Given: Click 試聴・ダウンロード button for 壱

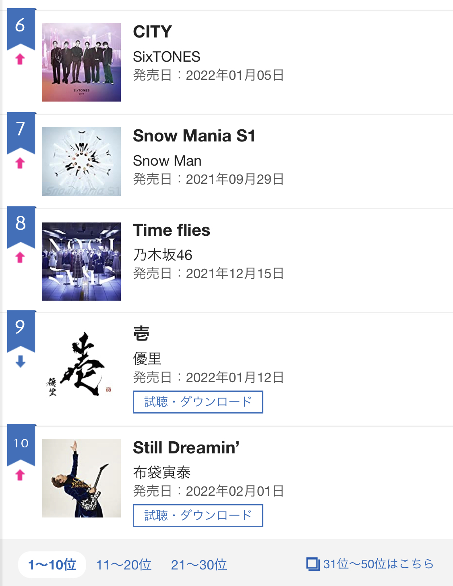Looking at the screenshot, I should point(198,402).
